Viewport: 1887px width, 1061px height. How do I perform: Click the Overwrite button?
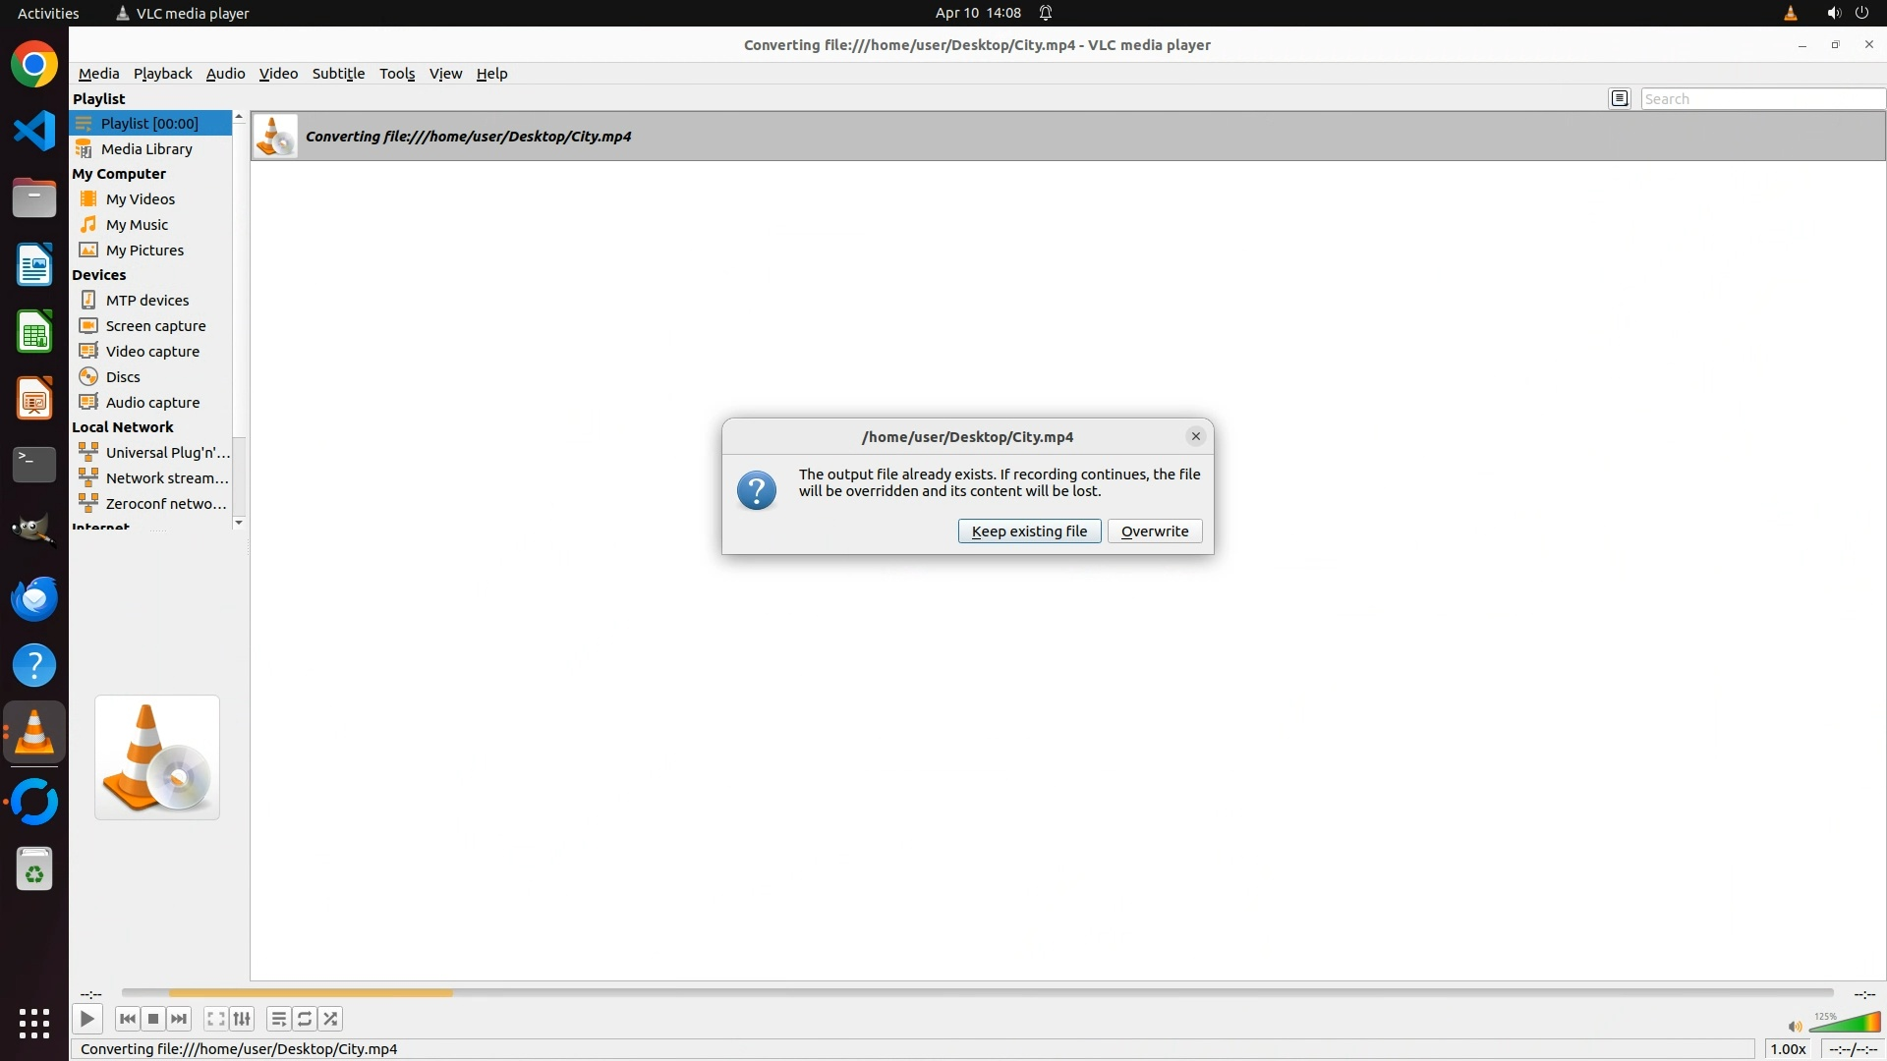(x=1155, y=531)
